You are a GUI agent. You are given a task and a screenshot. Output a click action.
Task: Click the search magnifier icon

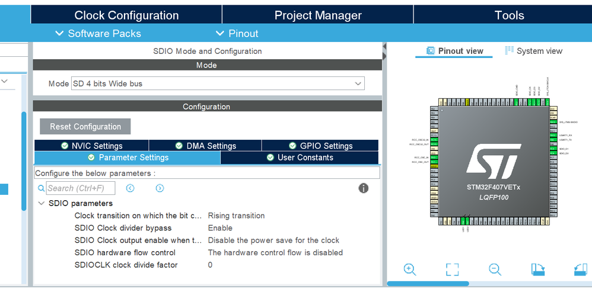(41, 188)
